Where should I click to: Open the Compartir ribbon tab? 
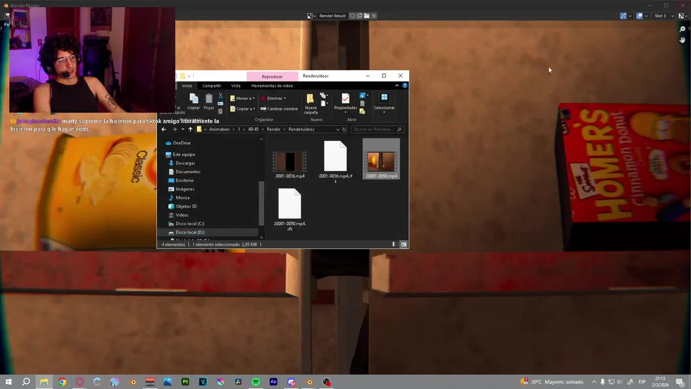tap(212, 85)
